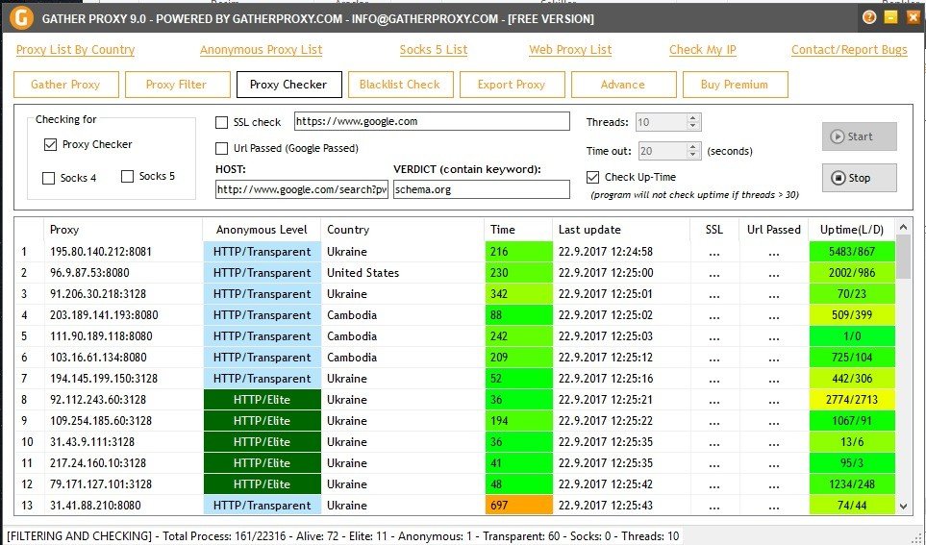Increase Time out value with up arrow
This screenshot has height=545, width=926.
(x=693, y=146)
